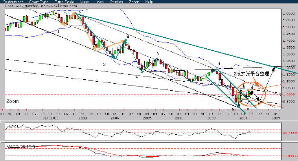This screenshot has width=298, height=161.
Task: Open the Help menu
Action: [x=149, y=2]
